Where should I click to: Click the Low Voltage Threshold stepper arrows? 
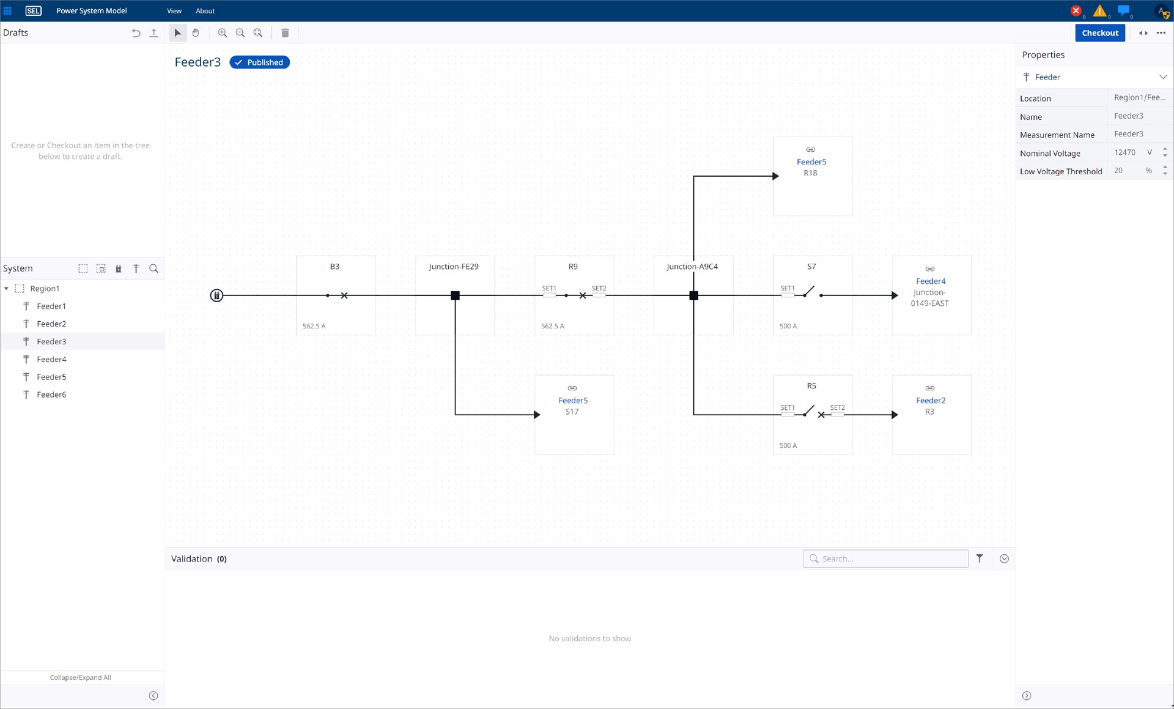(1165, 171)
